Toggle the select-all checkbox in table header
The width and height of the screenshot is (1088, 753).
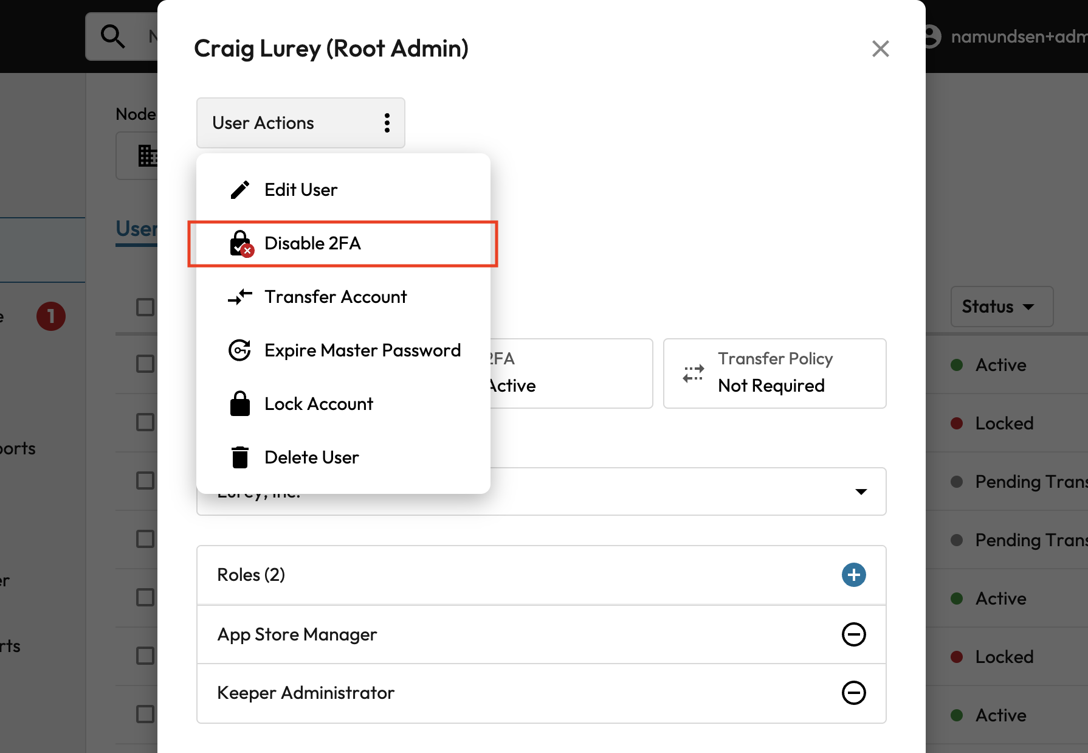tap(145, 307)
